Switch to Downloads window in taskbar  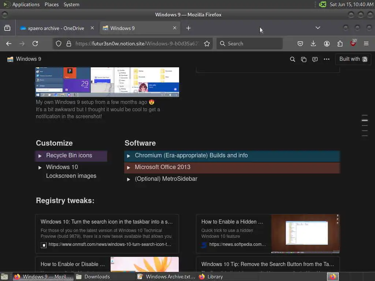pyautogui.click(x=93, y=277)
